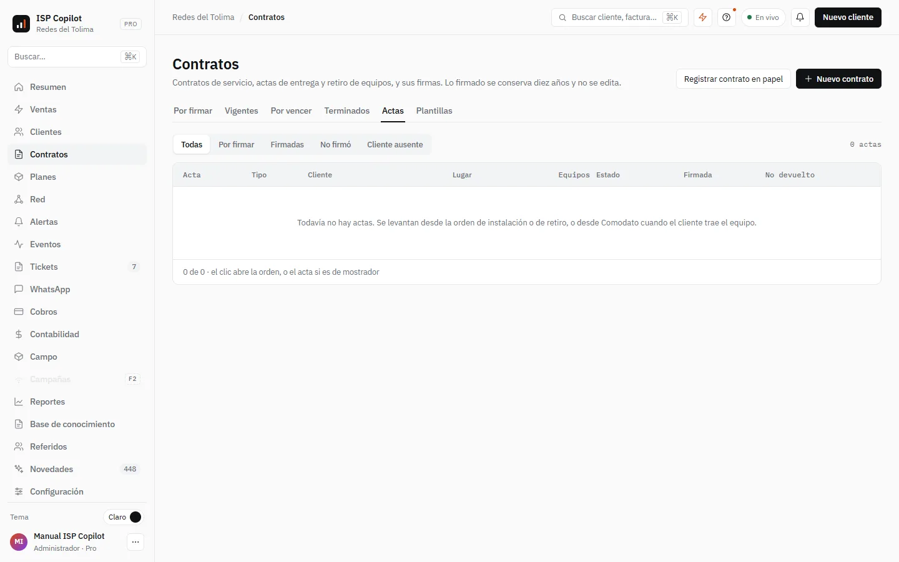This screenshot has width=899, height=562.
Task: Toggle the Claro theme switch
Action: pyautogui.click(x=124, y=517)
